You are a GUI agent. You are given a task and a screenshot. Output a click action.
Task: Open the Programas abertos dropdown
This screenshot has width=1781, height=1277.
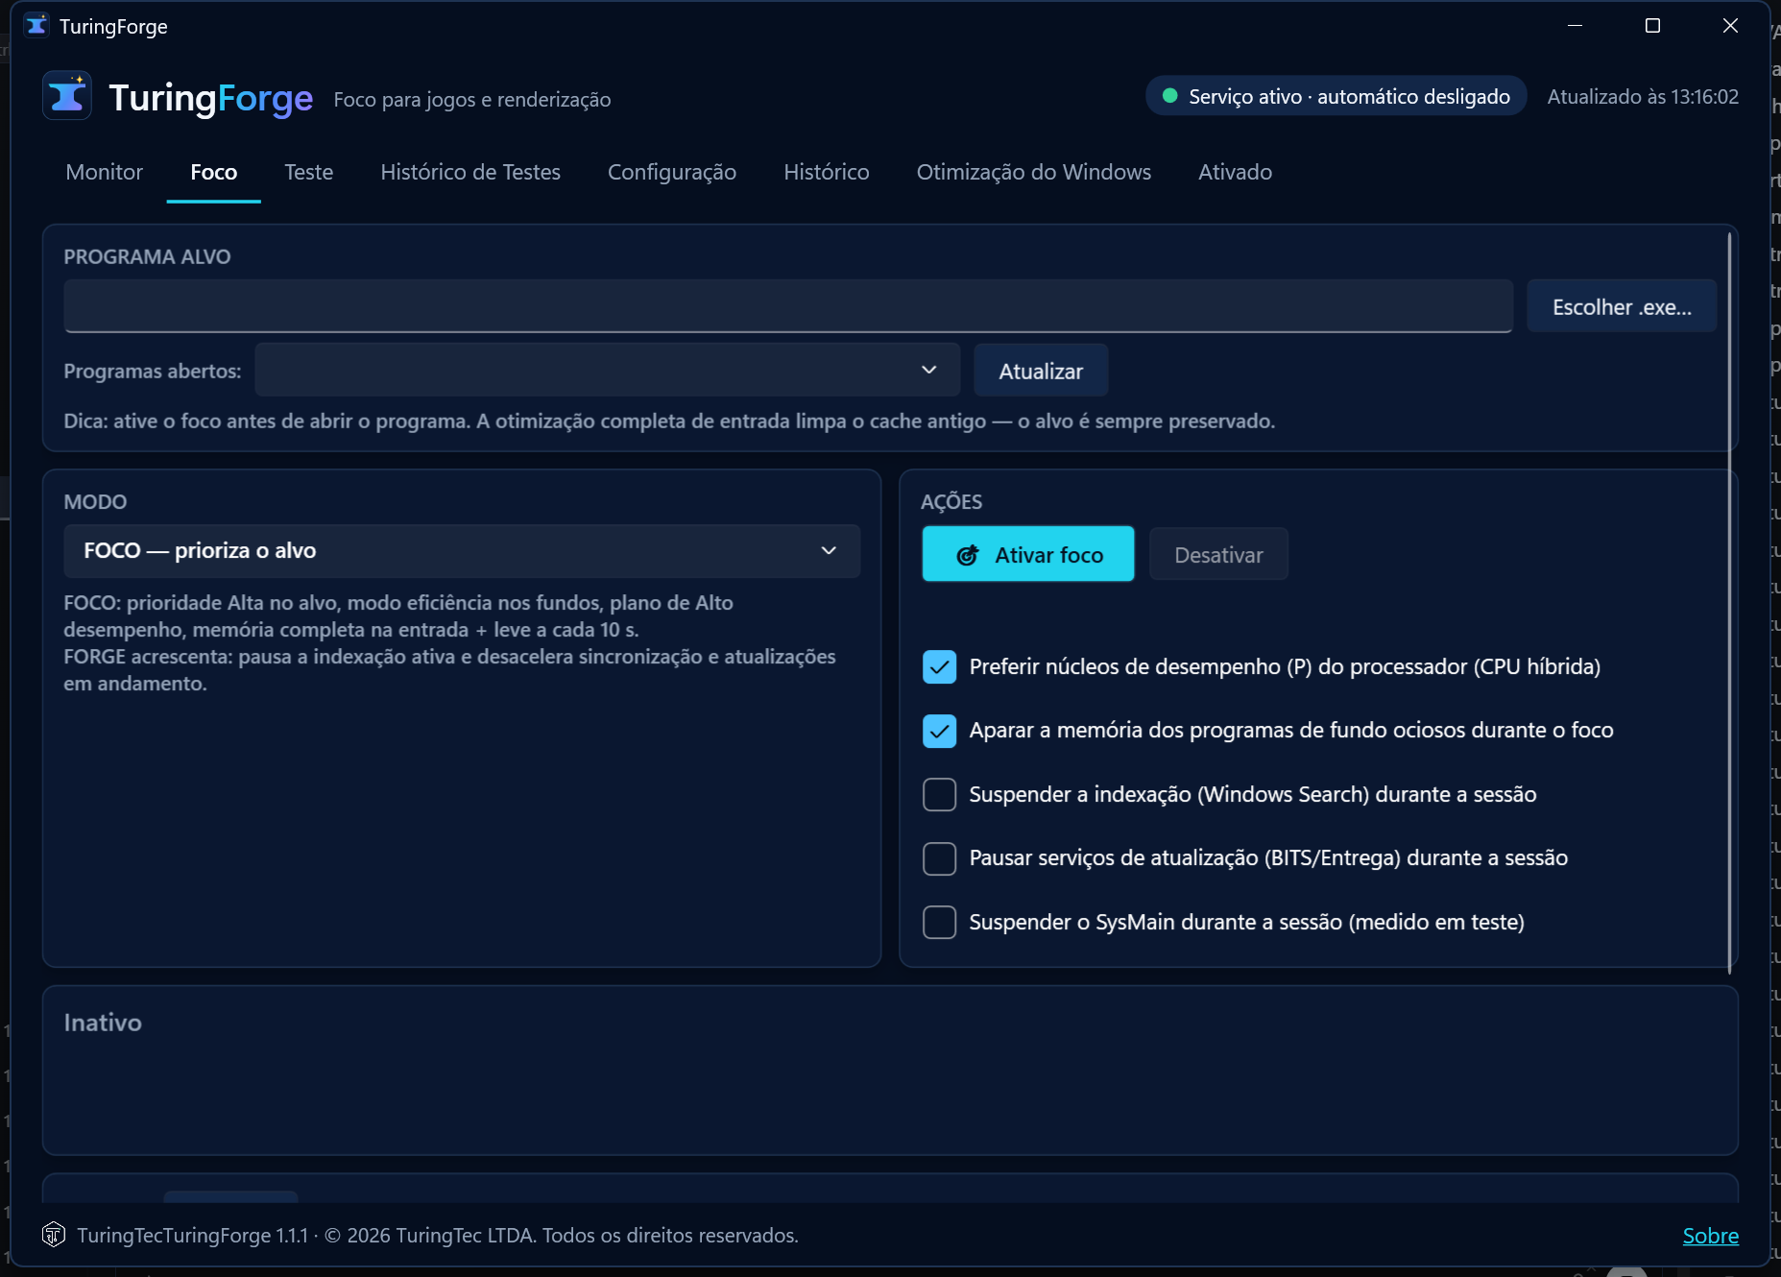click(608, 370)
